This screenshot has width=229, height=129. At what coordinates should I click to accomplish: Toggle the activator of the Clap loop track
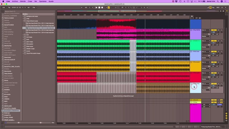pos(214,83)
